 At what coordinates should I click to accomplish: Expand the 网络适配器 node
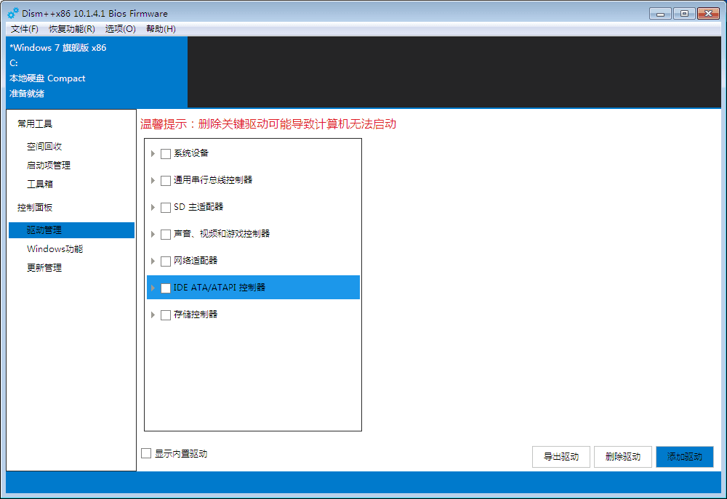click(x=153, y=261)
